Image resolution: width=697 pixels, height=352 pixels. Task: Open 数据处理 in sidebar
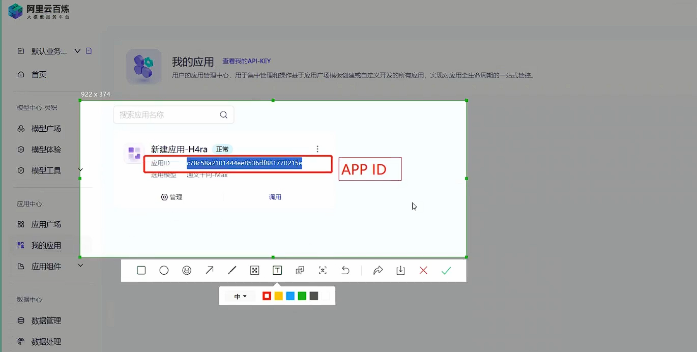(x=46, y=342)
